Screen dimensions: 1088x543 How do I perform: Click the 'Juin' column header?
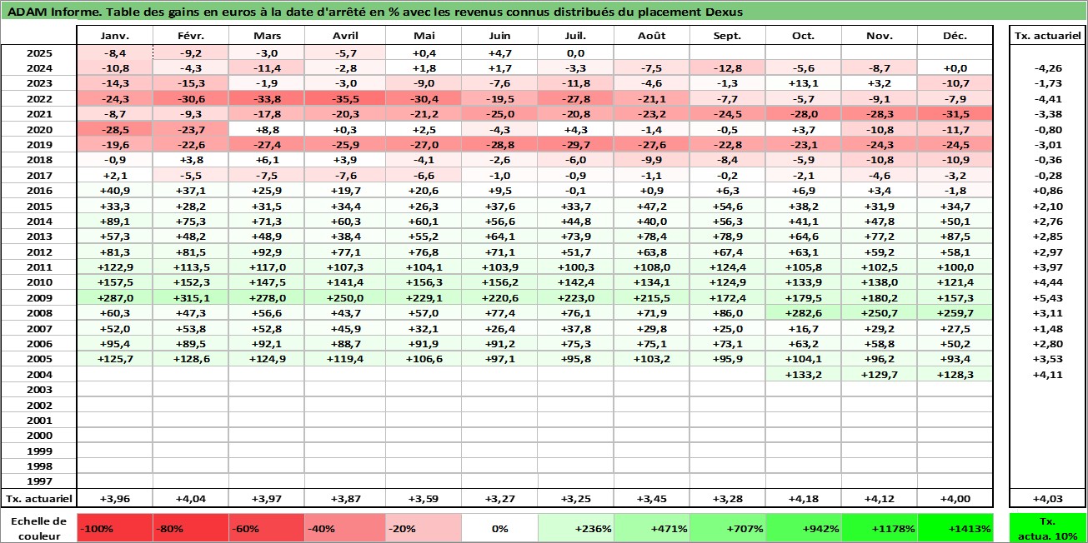pos(499,36)
